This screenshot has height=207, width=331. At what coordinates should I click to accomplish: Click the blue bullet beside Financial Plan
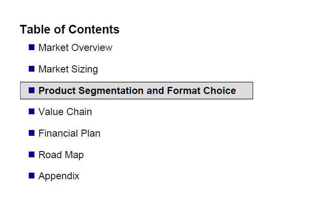pyautogui.click(x=32, y=133)
